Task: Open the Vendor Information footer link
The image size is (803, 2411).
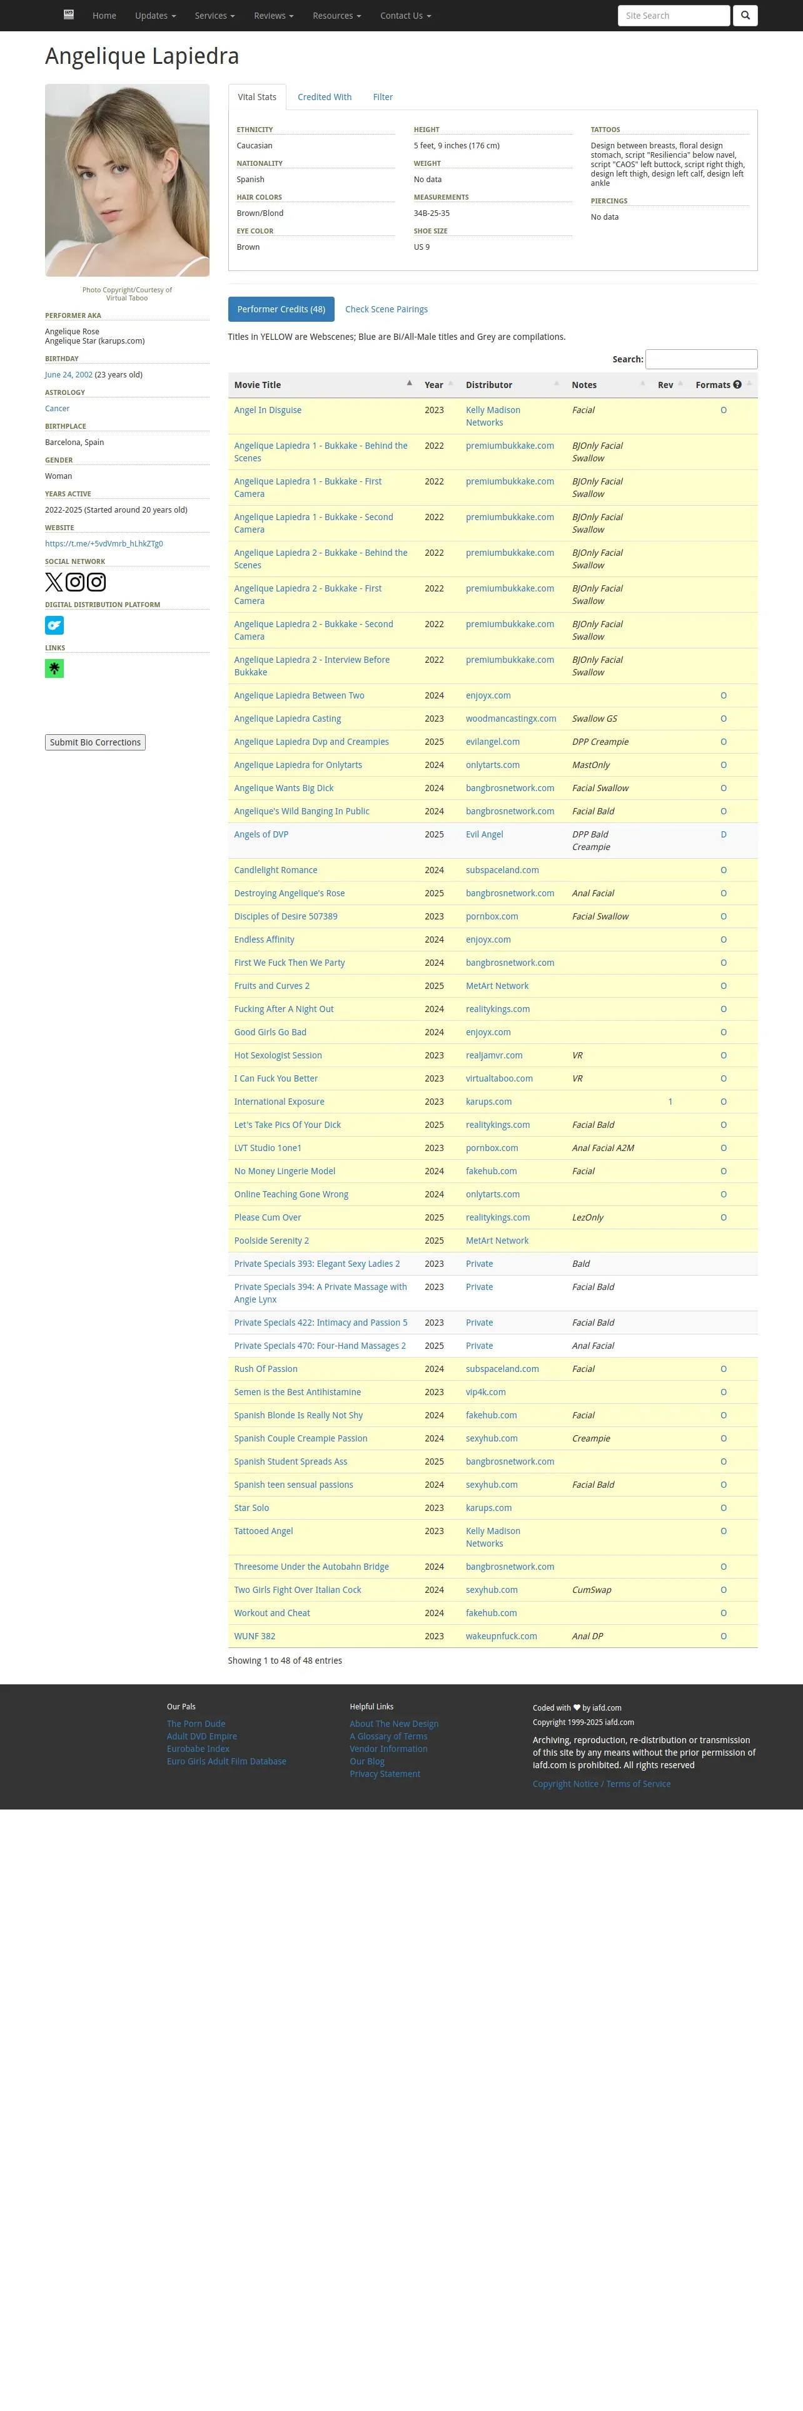Action: [389, 1748]
